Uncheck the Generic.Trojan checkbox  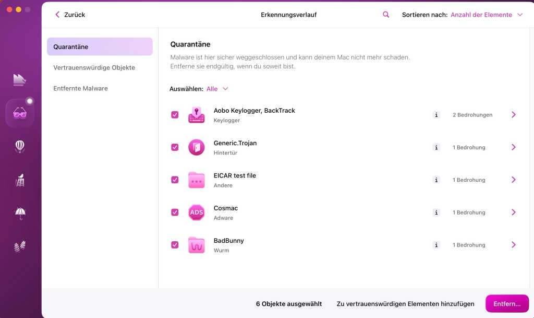pyautogui.click(x=175, y=147)
